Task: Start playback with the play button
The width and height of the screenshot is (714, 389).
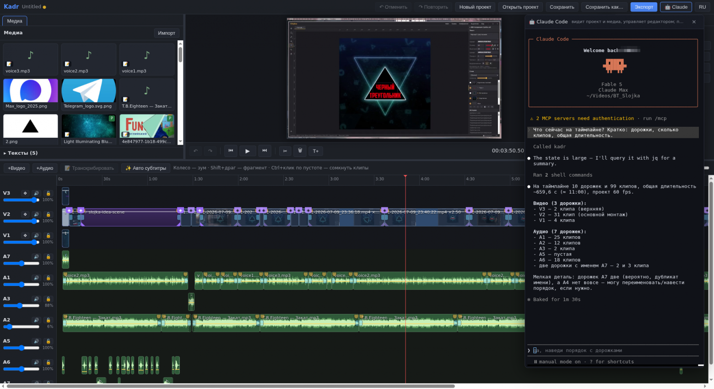Action: (247, 151)
